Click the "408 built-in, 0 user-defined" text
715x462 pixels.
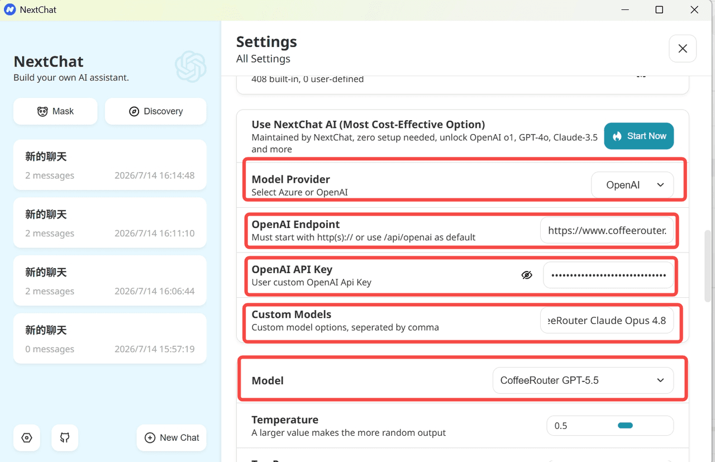307,79
